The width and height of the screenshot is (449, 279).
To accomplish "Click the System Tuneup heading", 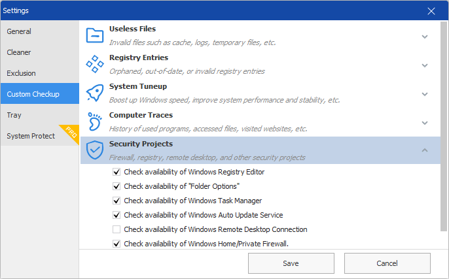I will pyautogui.click(x=137, y=86).
